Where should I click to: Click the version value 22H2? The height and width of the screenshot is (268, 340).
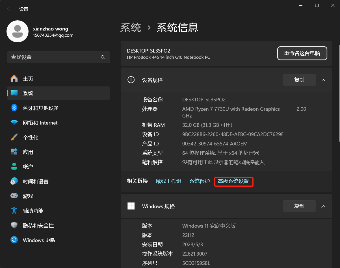click(188, 235)
